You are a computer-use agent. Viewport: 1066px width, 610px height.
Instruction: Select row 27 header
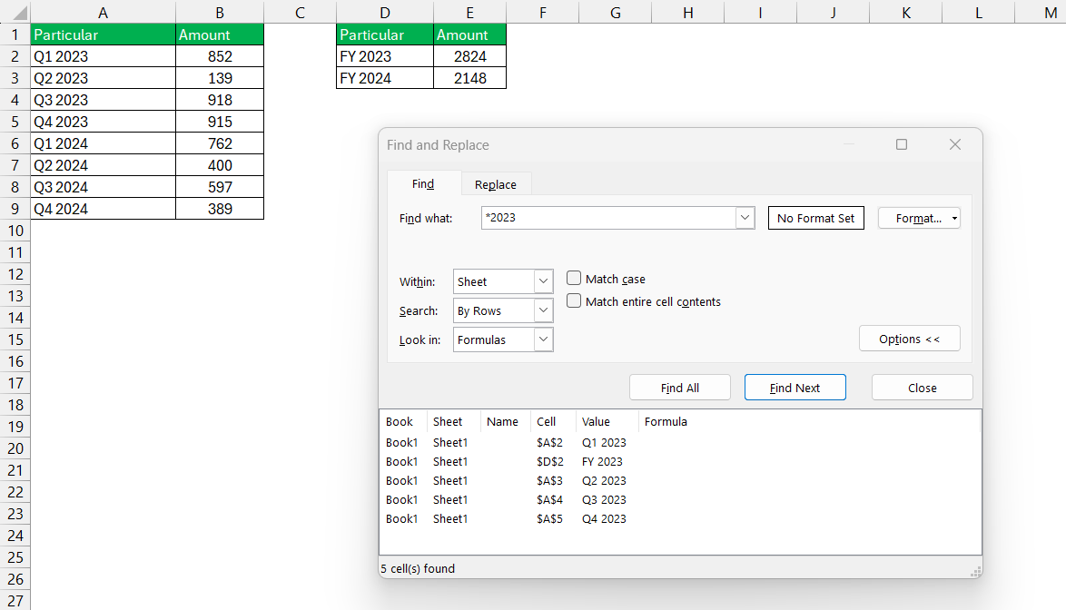(15, 601)
